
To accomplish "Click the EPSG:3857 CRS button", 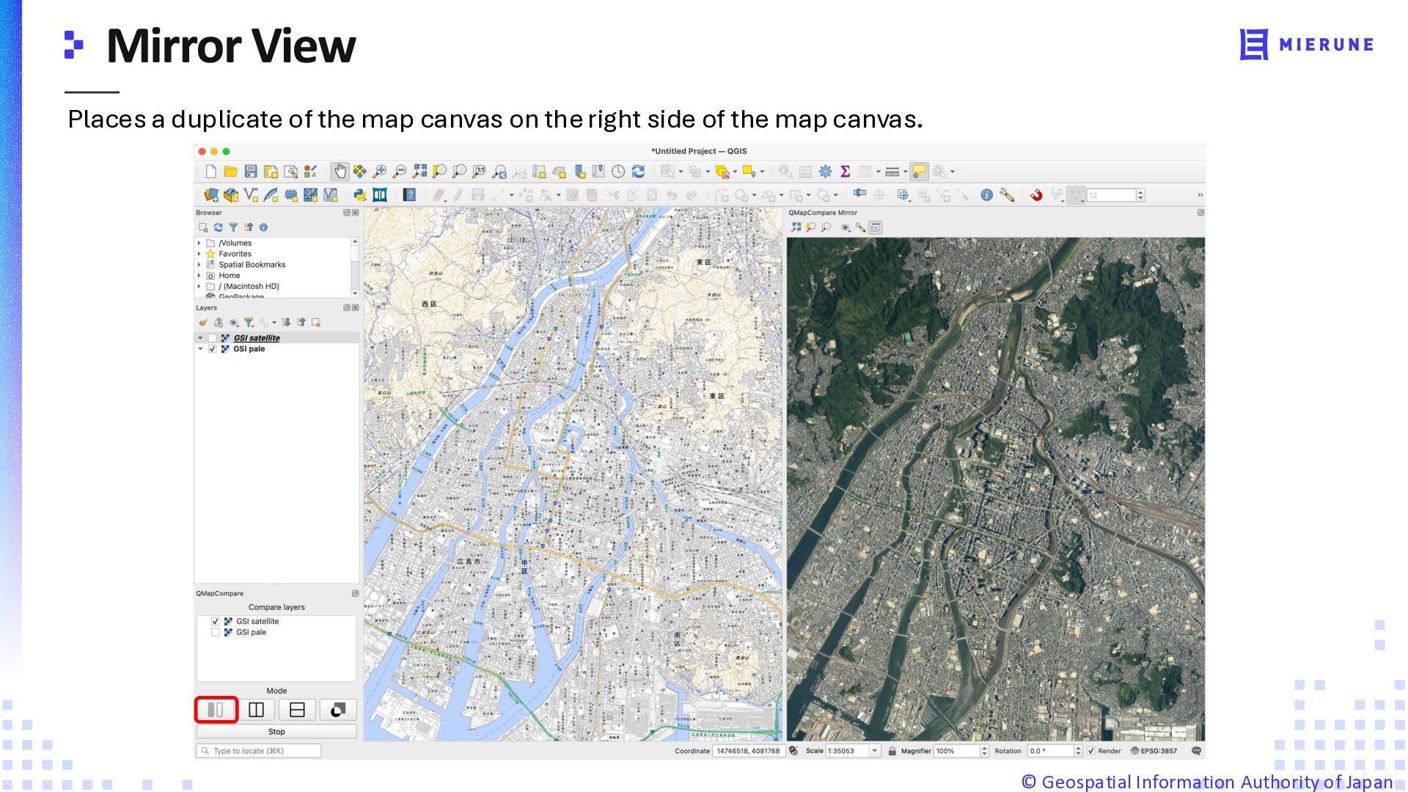I will tap(1154, 751).
